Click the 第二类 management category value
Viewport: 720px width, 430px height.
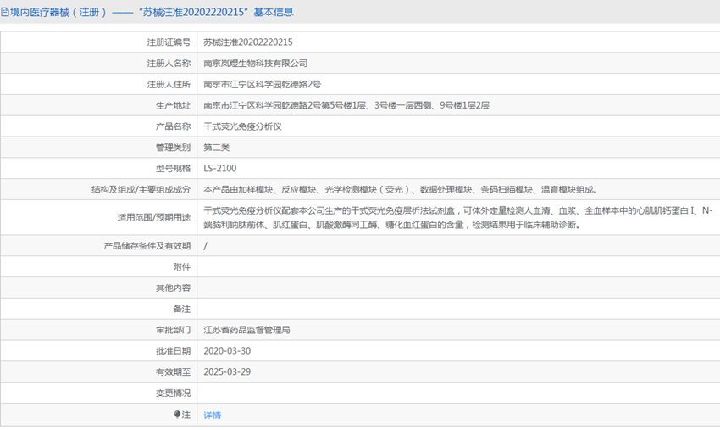coord(216,148)
